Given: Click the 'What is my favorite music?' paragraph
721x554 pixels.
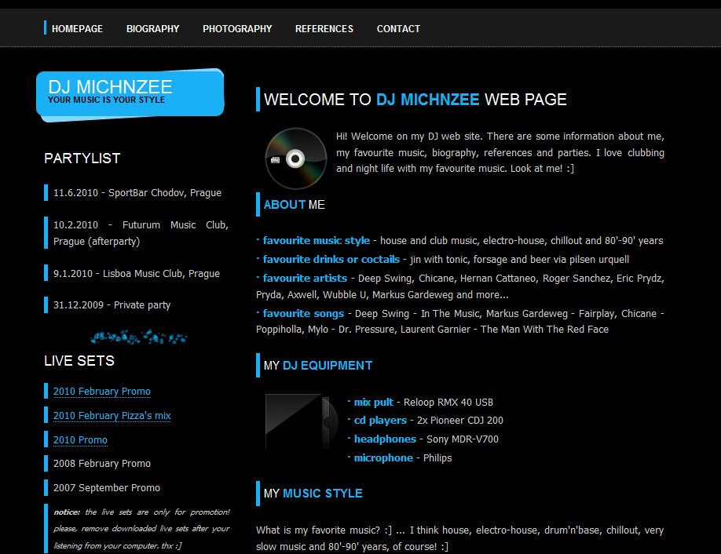Looking at the screenshot, I should [459, 538].
